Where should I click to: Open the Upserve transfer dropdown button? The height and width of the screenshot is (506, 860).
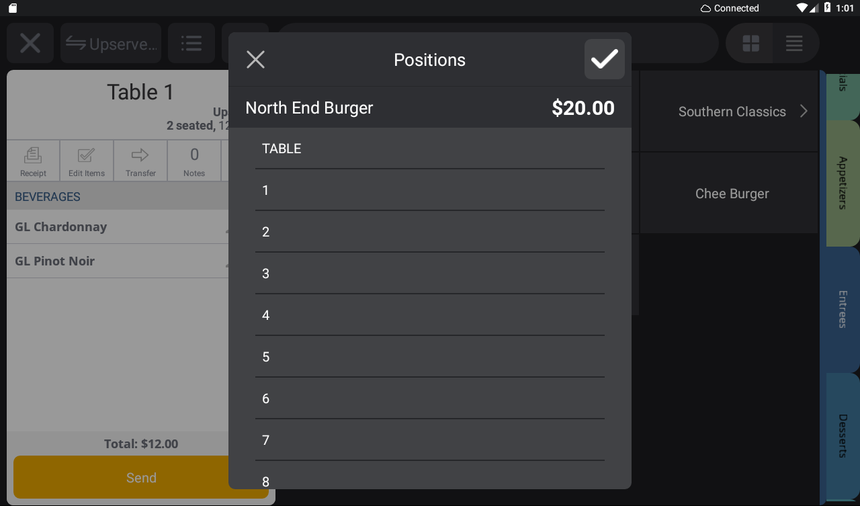pos(111,44)
